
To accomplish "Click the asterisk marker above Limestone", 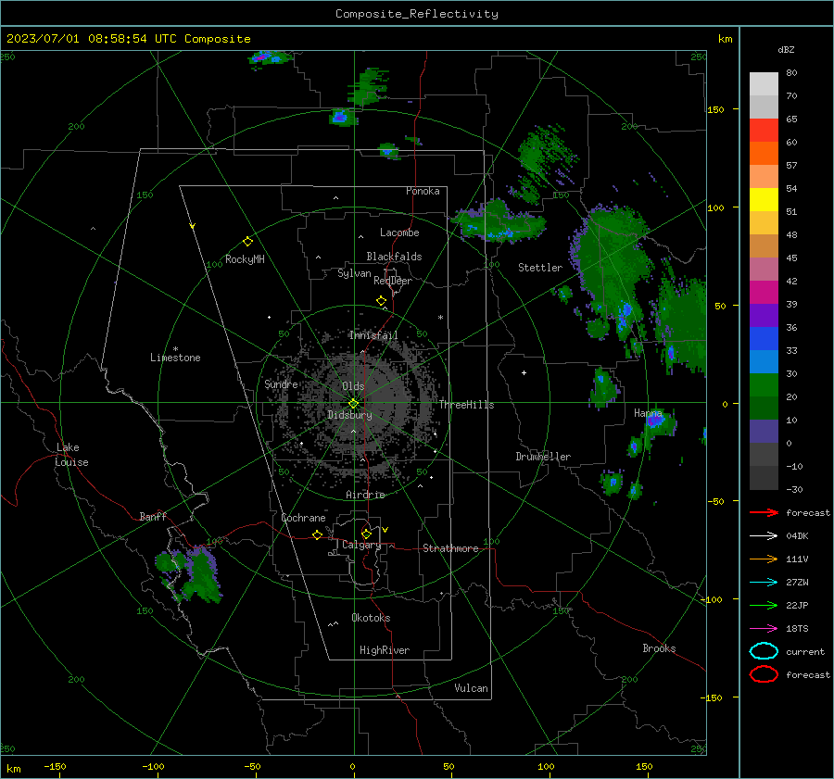I will (175, 349).
